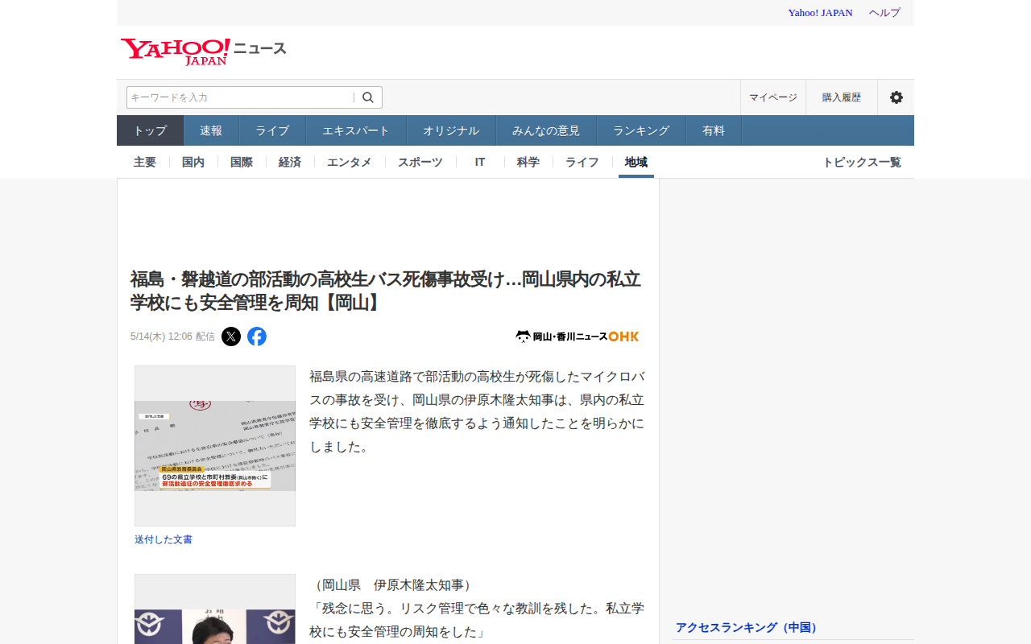
Task: Click the 送付した文書 caption link
Action: pos(164,539)
